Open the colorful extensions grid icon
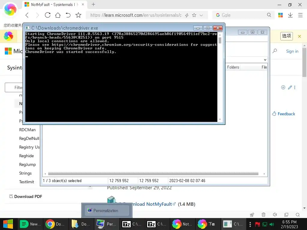This screenshot has width=307, height=230. pos(280,15)
